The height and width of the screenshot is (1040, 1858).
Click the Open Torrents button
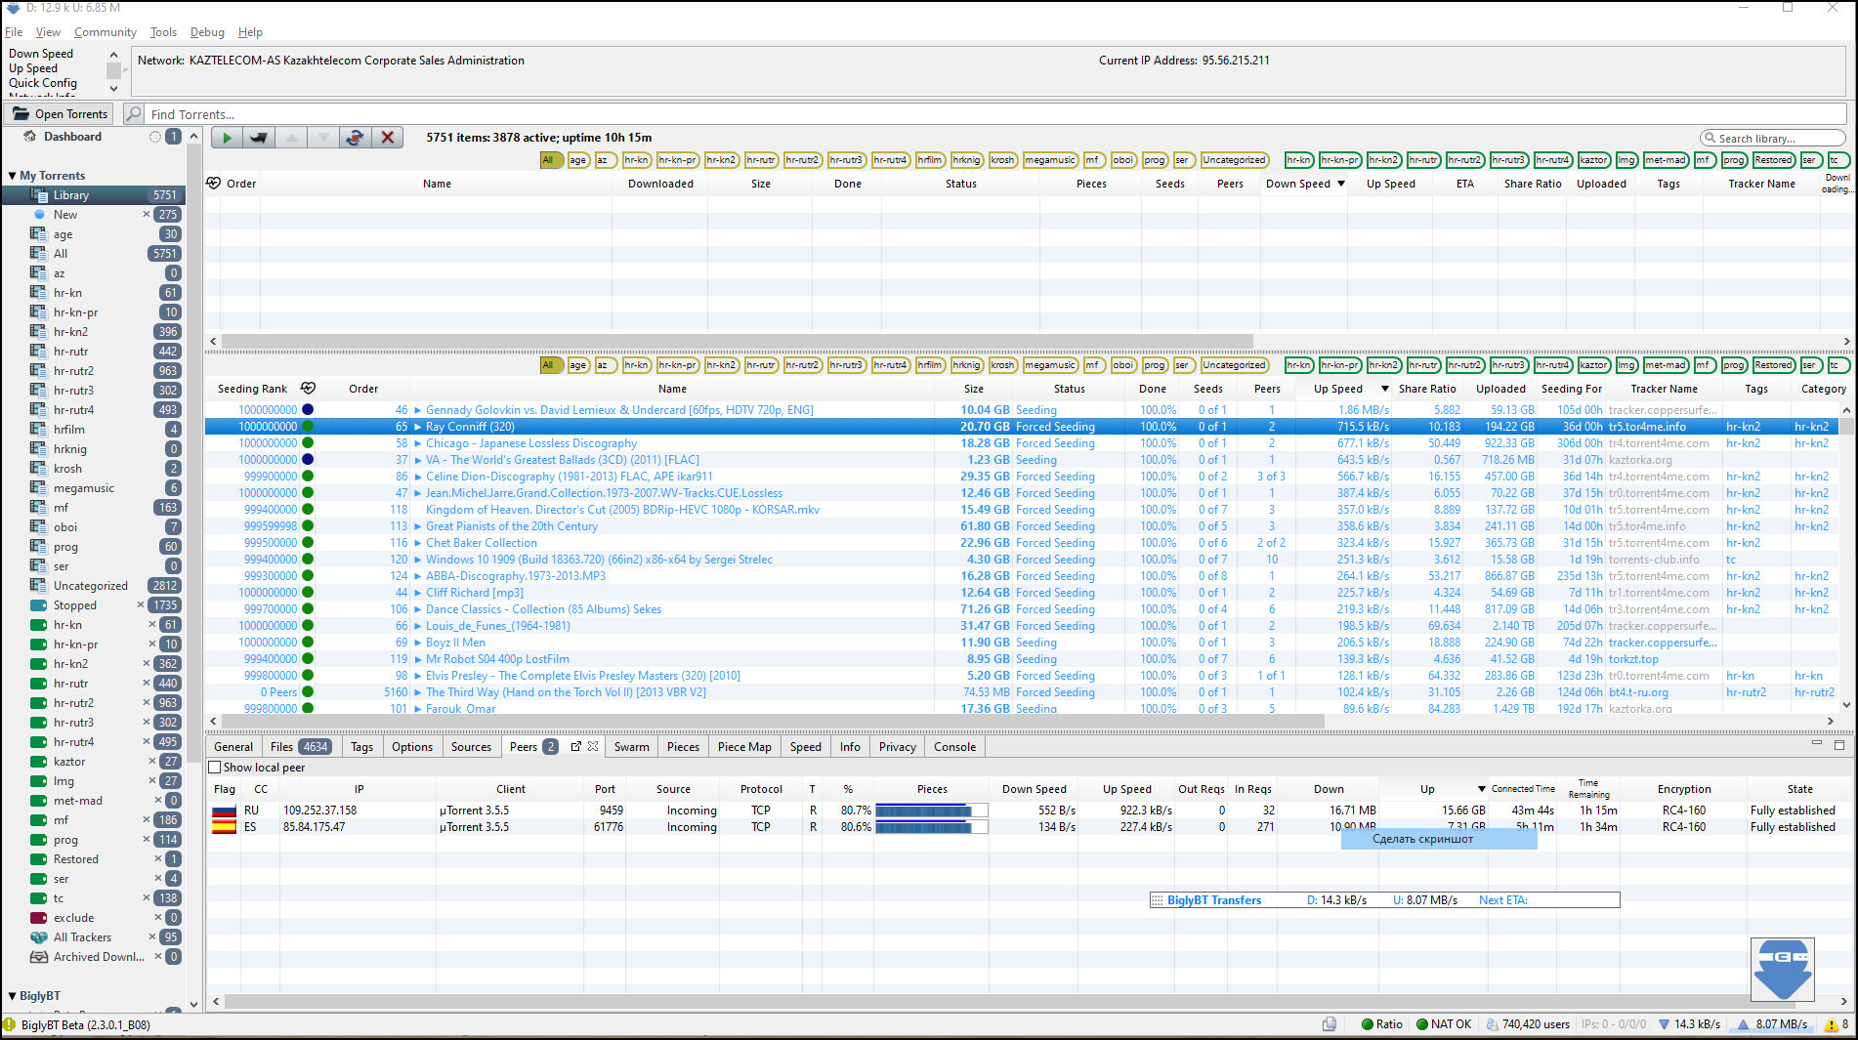click(x=61, y=114)
